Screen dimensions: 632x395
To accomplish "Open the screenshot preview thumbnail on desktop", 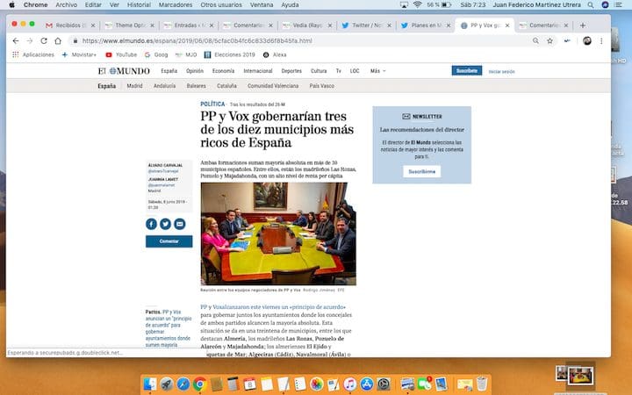I will click(x=580, y=376).
